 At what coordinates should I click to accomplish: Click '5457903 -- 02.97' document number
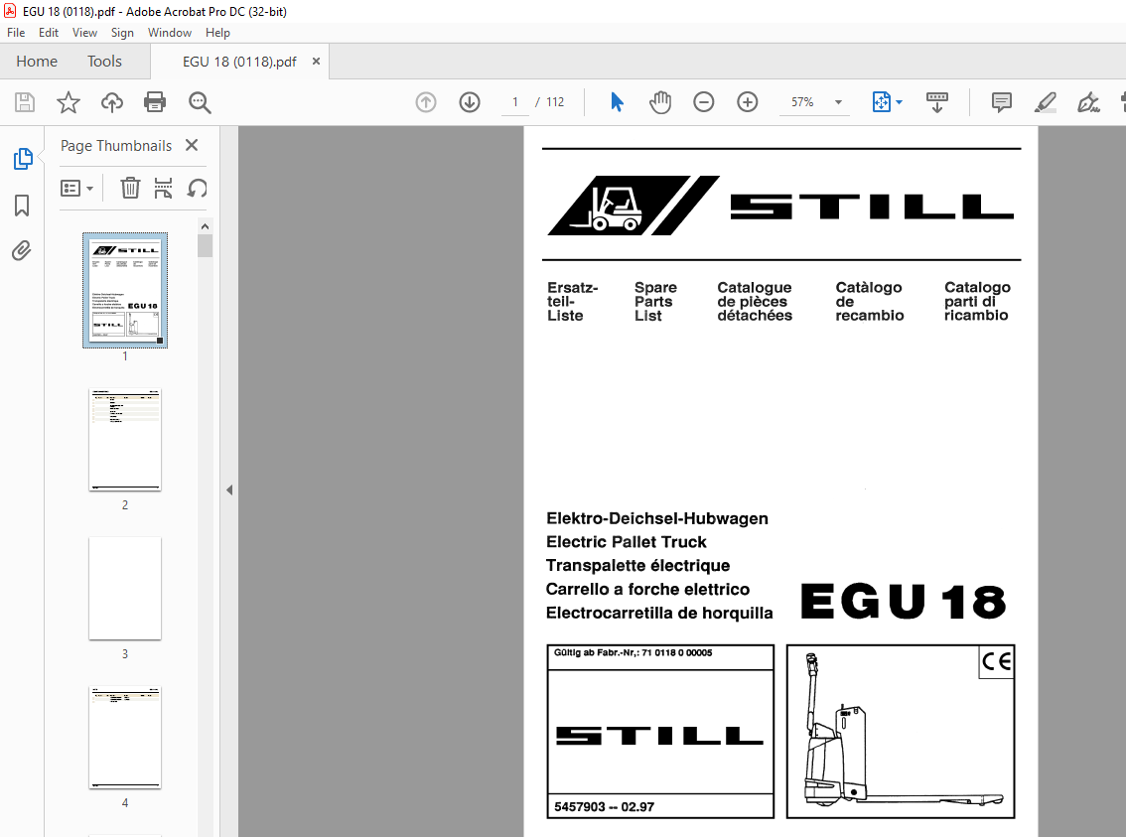[x=604, y=807]
